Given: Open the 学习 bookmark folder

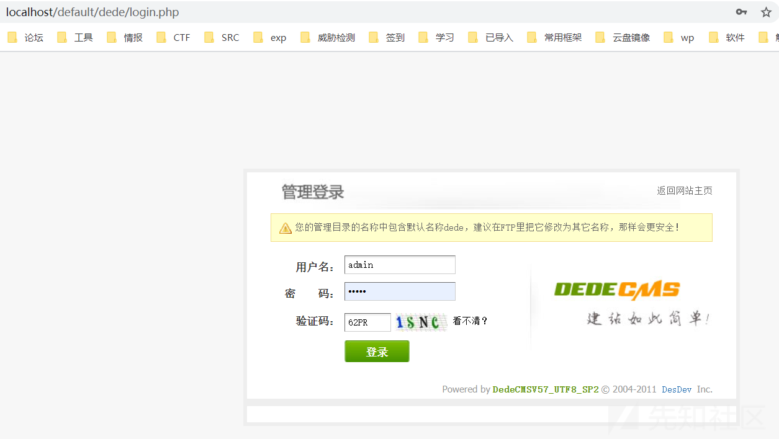Looking at the screenshot, I should (x=436, y=38).
